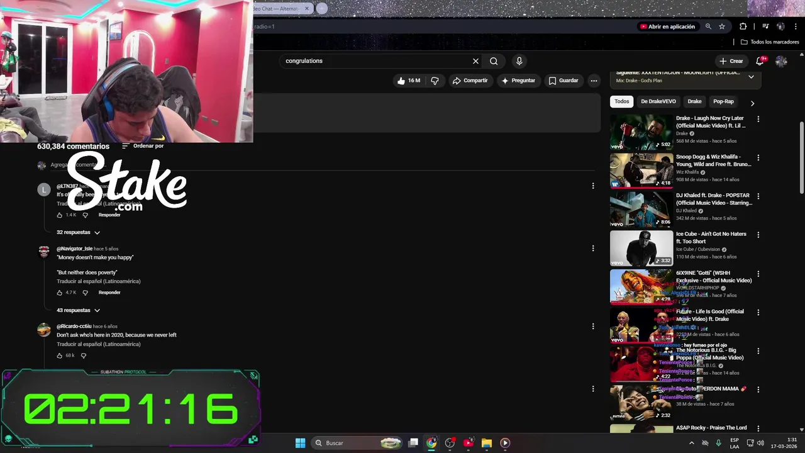
Task: Click the Compartir share button
Action: tap(470, 81)
